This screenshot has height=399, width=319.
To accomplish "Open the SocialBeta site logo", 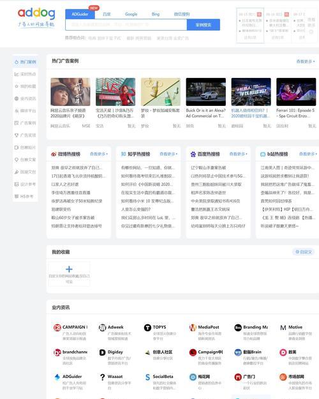I will [147, 377].
